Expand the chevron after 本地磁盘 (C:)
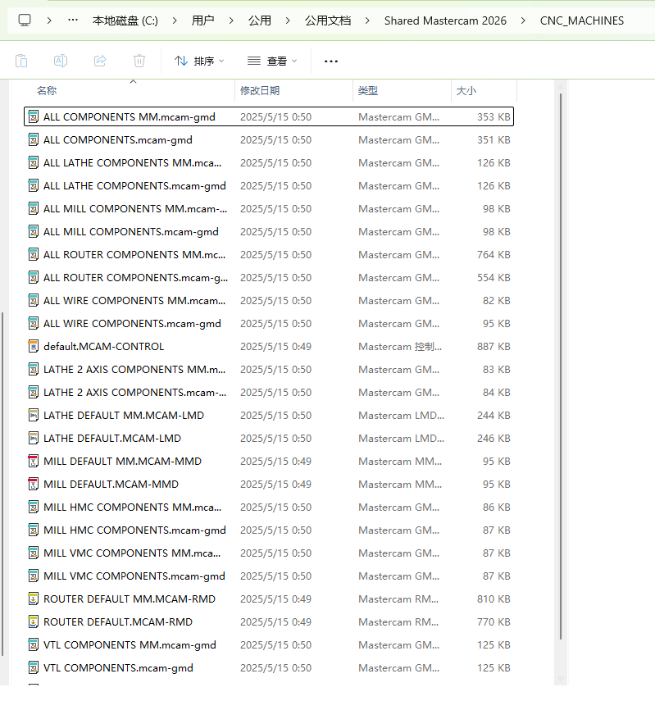 click(175, 20)
